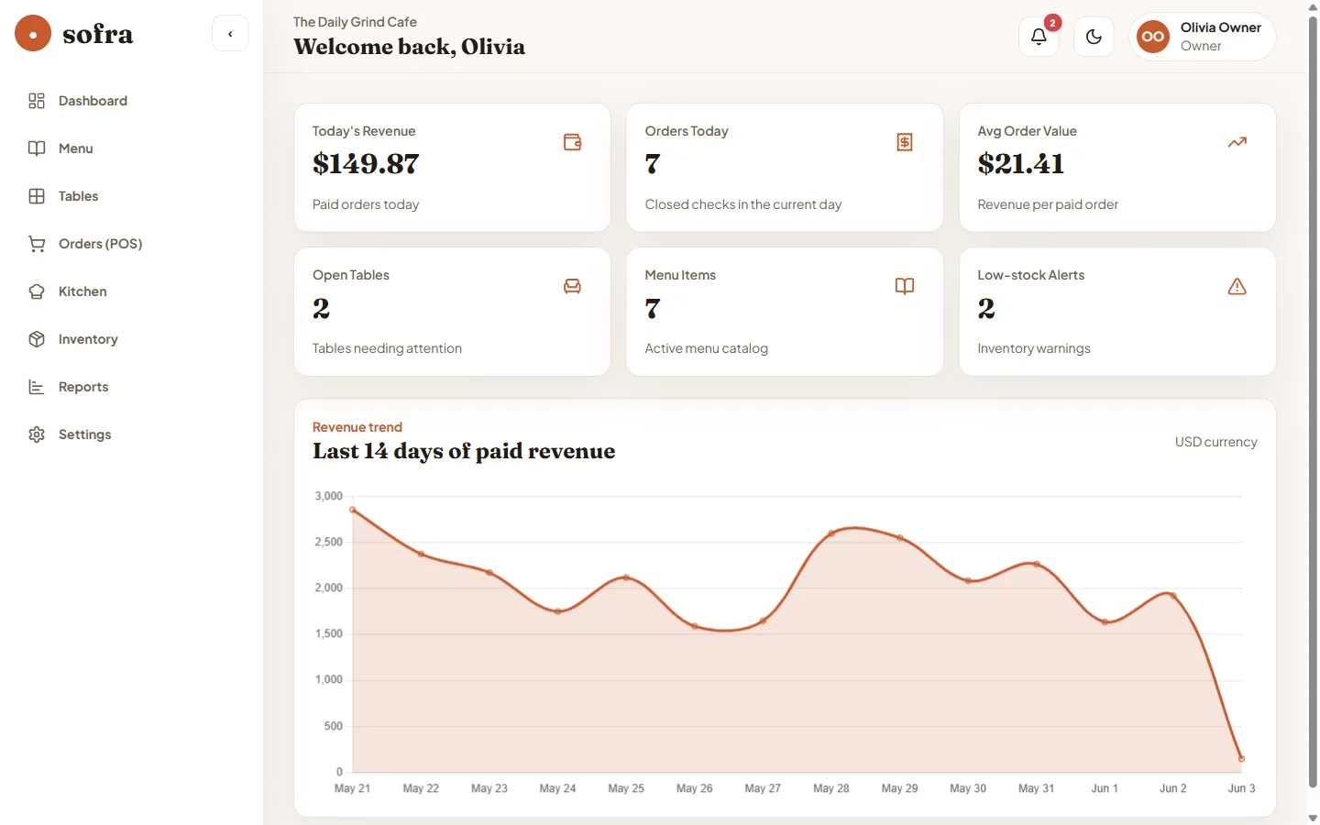Click the armchair icon in Open Tables card
This screenshot has width=1320, height=825.
click(572, 286)
